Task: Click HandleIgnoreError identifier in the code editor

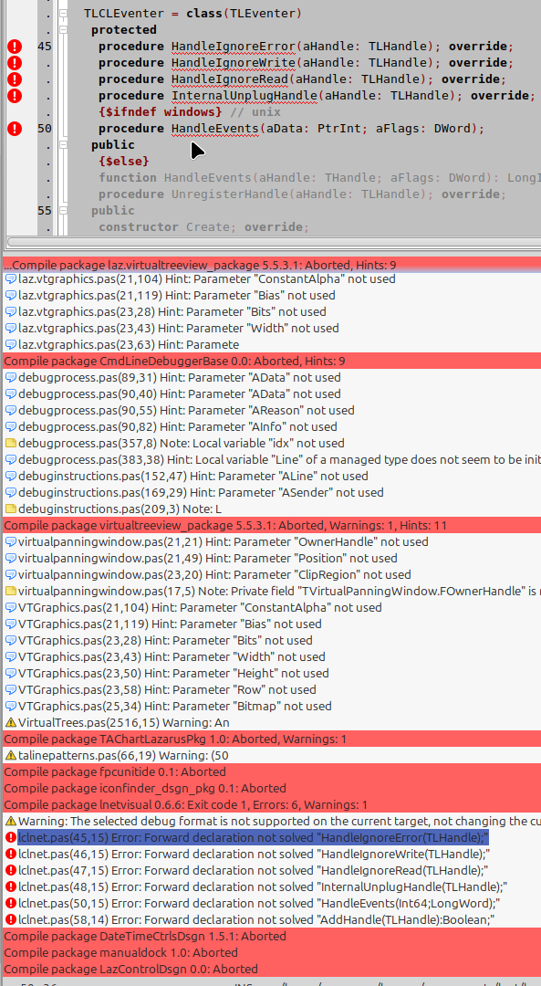Action: [x=234, y=47]
